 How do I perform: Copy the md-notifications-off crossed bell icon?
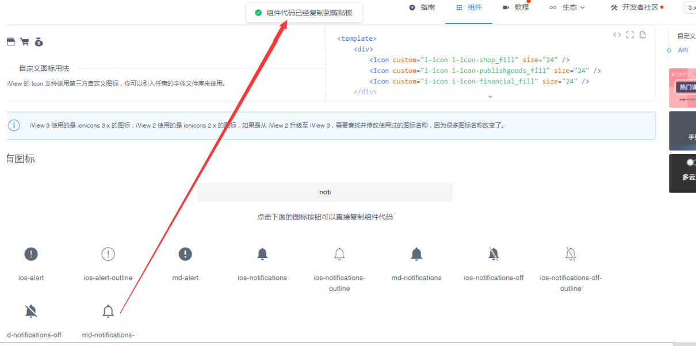[x=31, y=311]
